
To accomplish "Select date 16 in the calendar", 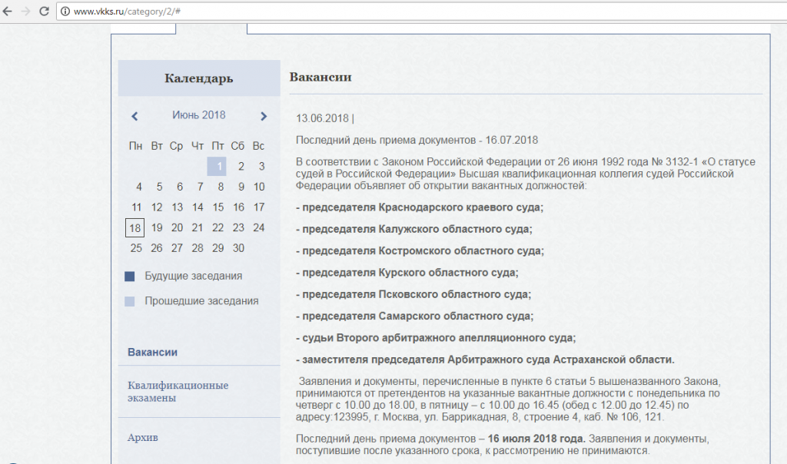I will [x=238, y=207].
